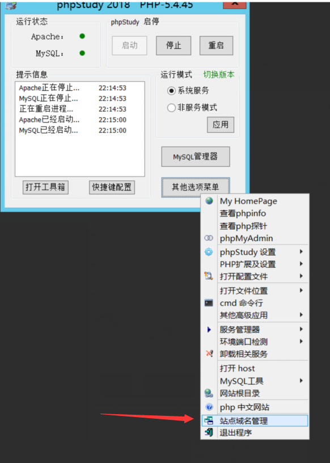Viewport: 330px width, 463px height.
Task: Choose 退出程序 to quit
Action: click(x=255, y=432)
